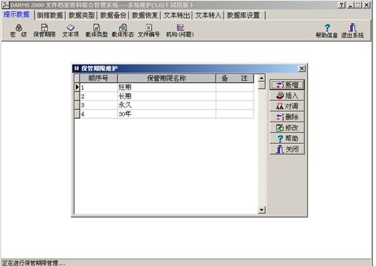
Task: Select the row with 永久
Action: click(164, 105)
